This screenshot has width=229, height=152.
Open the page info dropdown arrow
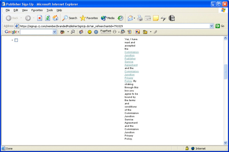119,32
